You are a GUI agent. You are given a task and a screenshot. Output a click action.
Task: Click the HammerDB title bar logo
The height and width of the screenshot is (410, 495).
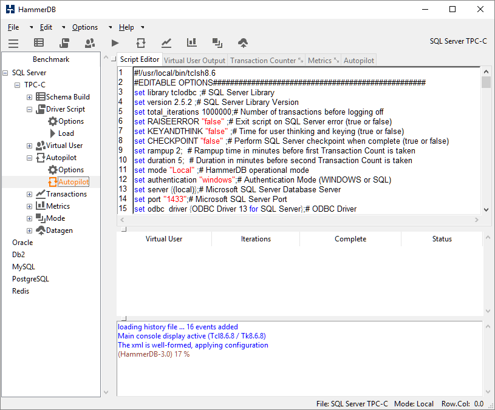(x=10, y=9)
